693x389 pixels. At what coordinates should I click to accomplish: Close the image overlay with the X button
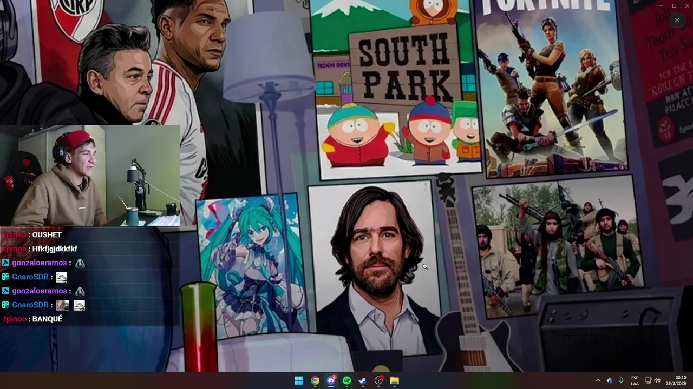coord(677,20)
